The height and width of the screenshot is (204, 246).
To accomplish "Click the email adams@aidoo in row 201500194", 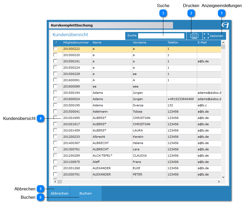I will pos(209,93).
